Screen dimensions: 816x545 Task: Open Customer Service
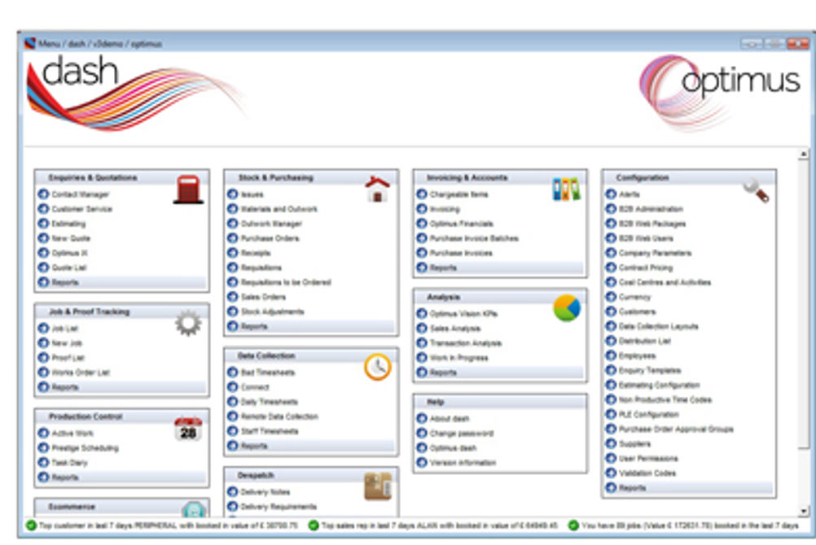(81, 209)
